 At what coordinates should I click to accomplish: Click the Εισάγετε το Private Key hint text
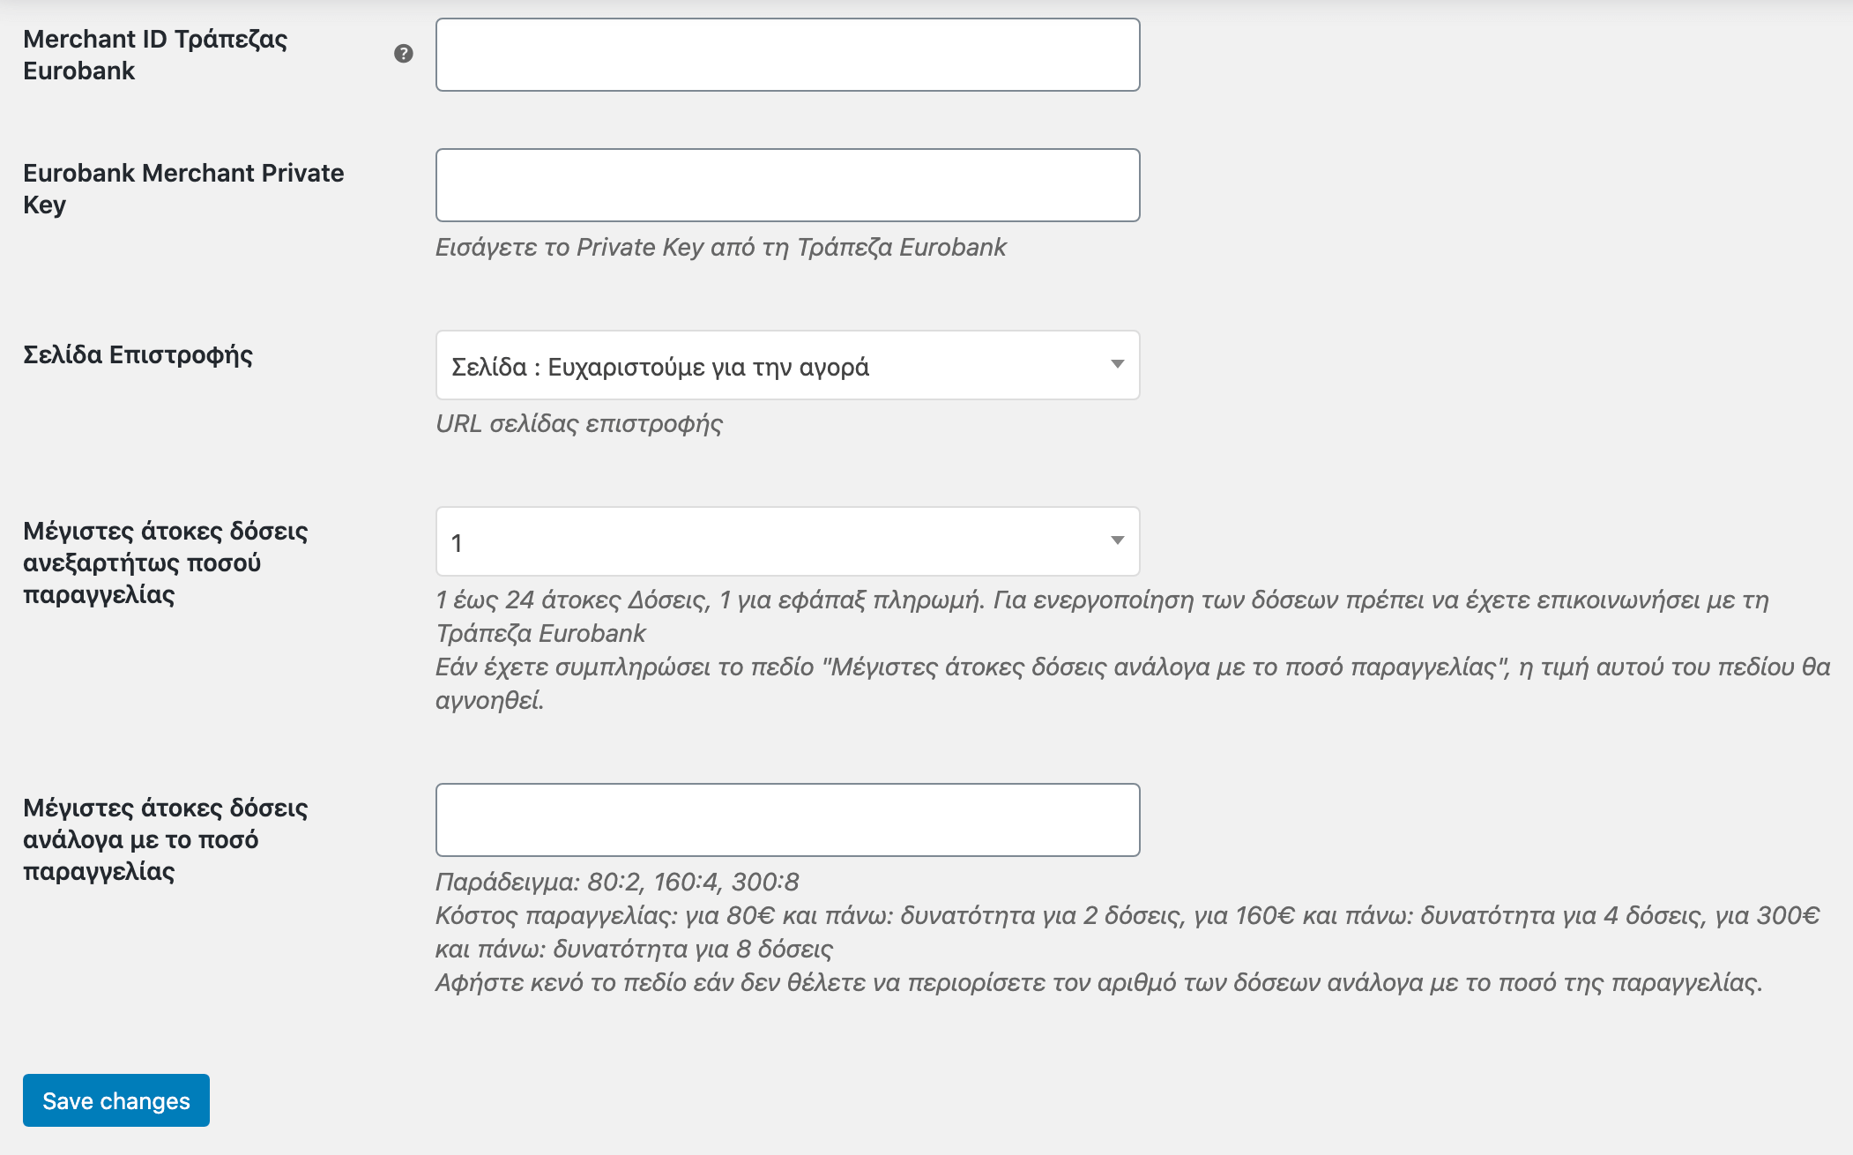click(720, 247)
